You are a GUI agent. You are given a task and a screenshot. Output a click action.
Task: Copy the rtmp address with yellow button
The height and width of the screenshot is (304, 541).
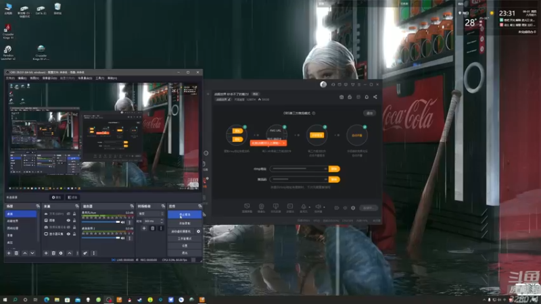(x=334, y=169)
